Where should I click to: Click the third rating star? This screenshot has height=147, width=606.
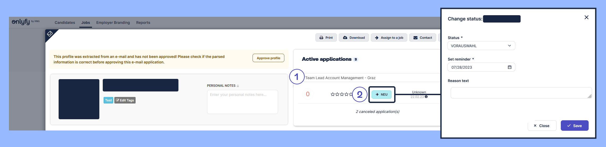(342, 94)
